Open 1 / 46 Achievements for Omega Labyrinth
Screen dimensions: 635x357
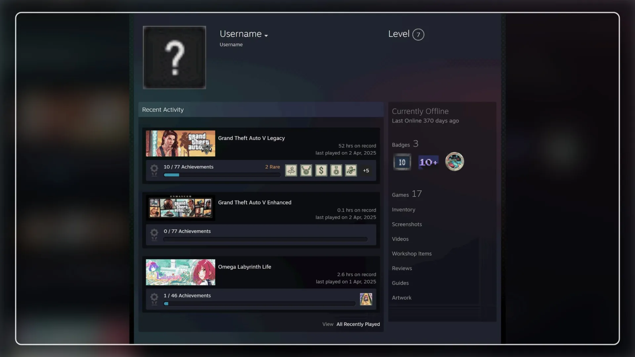pos(187,296)
